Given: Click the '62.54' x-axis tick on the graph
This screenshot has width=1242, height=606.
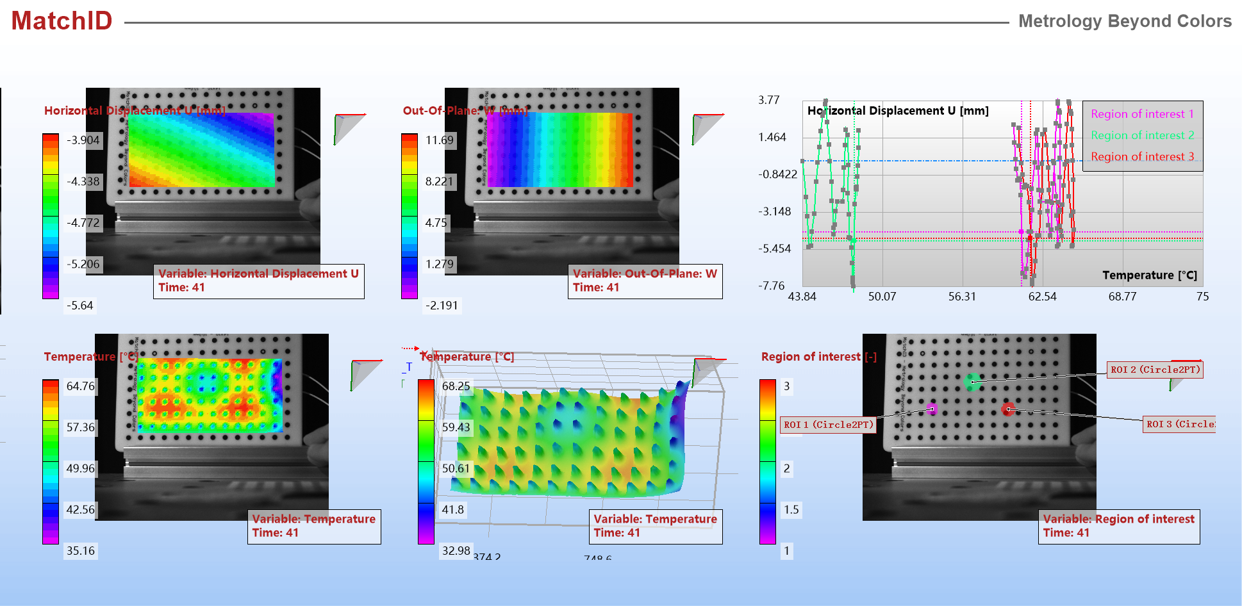Looking at the screenshot, I should pyautogui.click(x=1043, y=297).
